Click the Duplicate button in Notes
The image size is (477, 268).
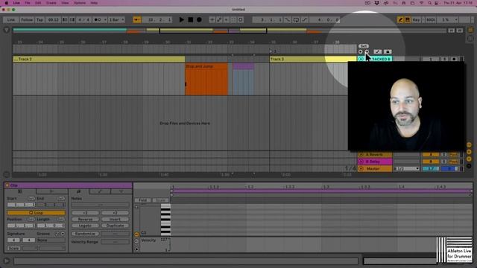tap(115, 226)
